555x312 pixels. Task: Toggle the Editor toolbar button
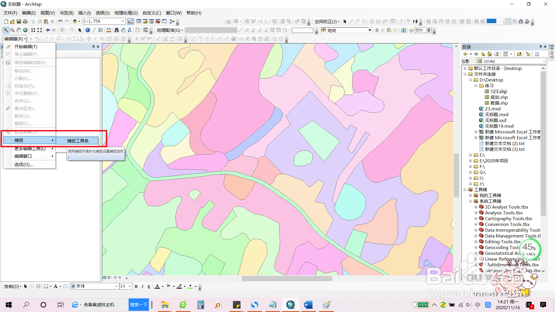131,21
